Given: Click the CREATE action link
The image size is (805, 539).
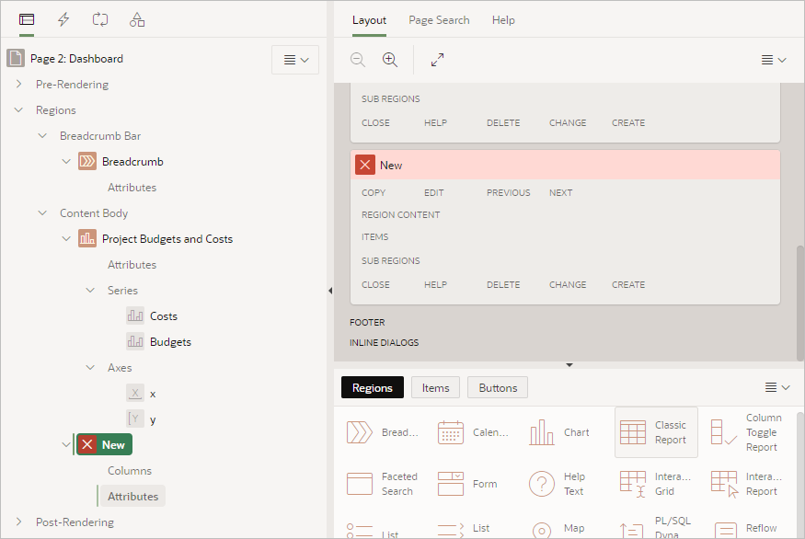Looking at the screenshot, I should tap(627, 284).
